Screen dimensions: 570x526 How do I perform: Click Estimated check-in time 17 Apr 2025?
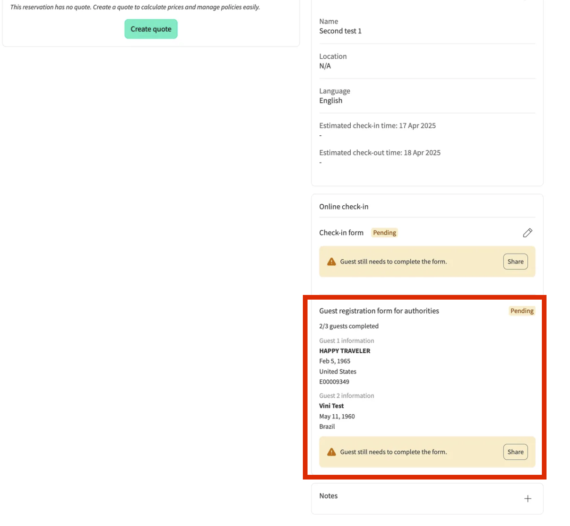(377, 126)
